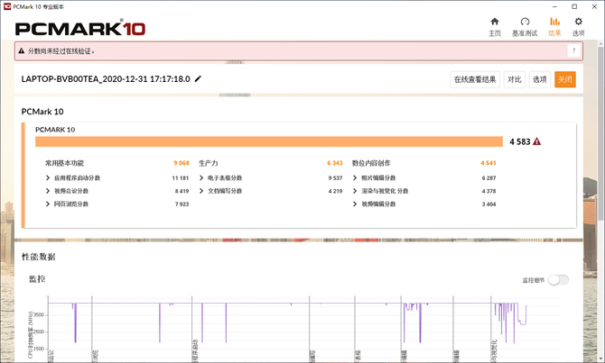Open the Home (主页) page
This screenshot has width=605, height=363.
pos(495,26)
